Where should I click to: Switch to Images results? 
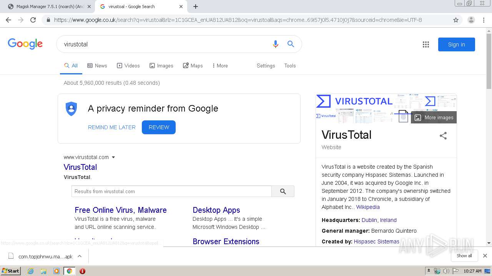pyautogui.click(x=161, y=66)
